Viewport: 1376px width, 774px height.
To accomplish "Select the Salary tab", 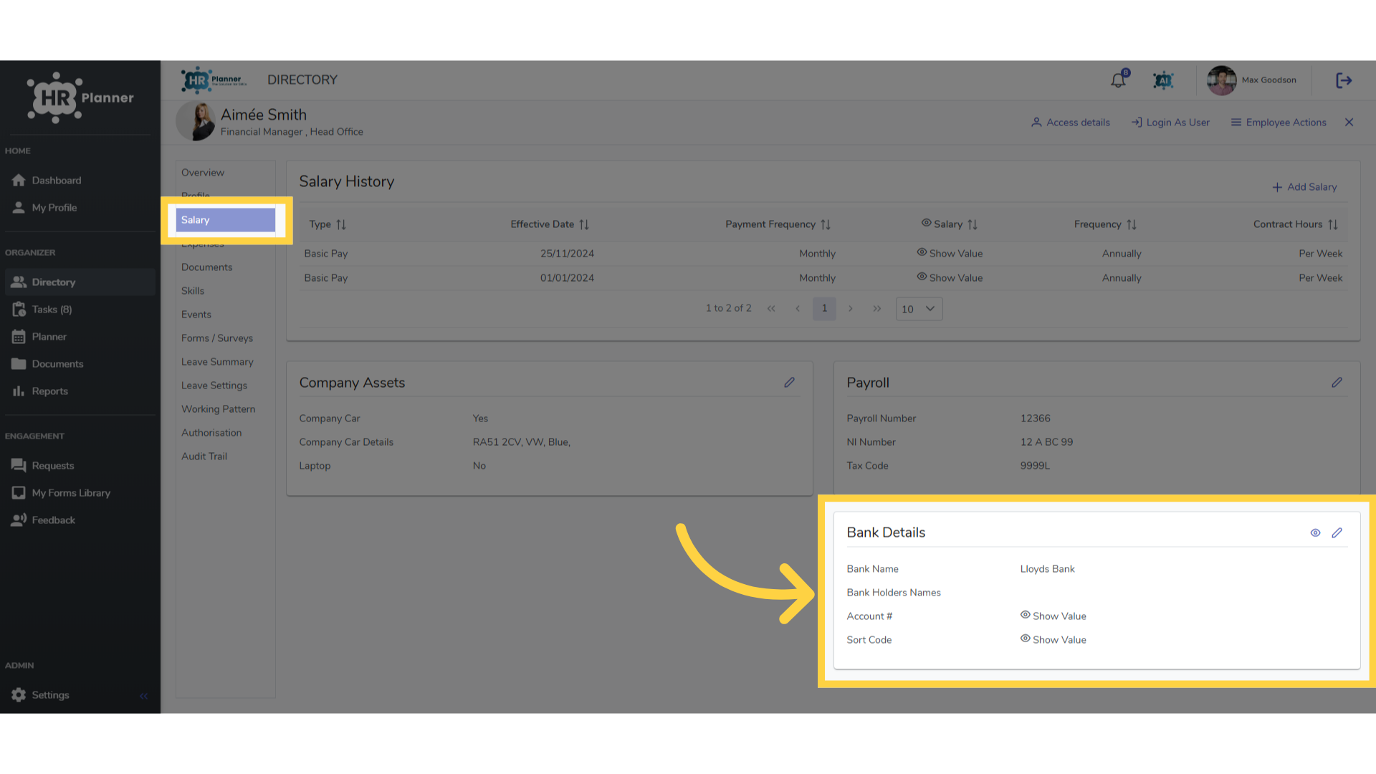I will coord(225,220).
